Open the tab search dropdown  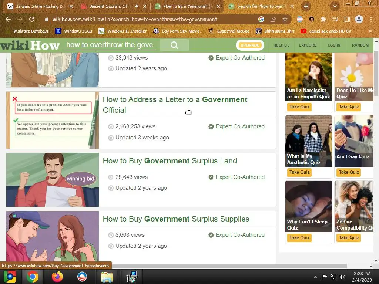tap(335, 6)
